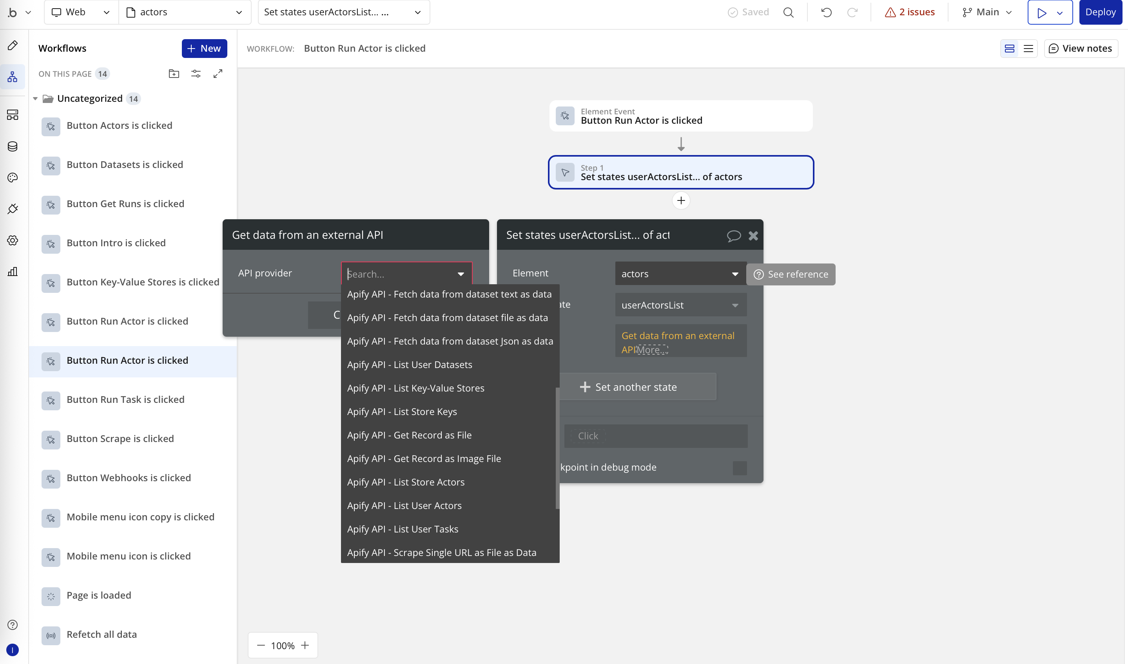
Task: Toggle the breakpoint in debug mode checkbox
Action: [739, 467]
